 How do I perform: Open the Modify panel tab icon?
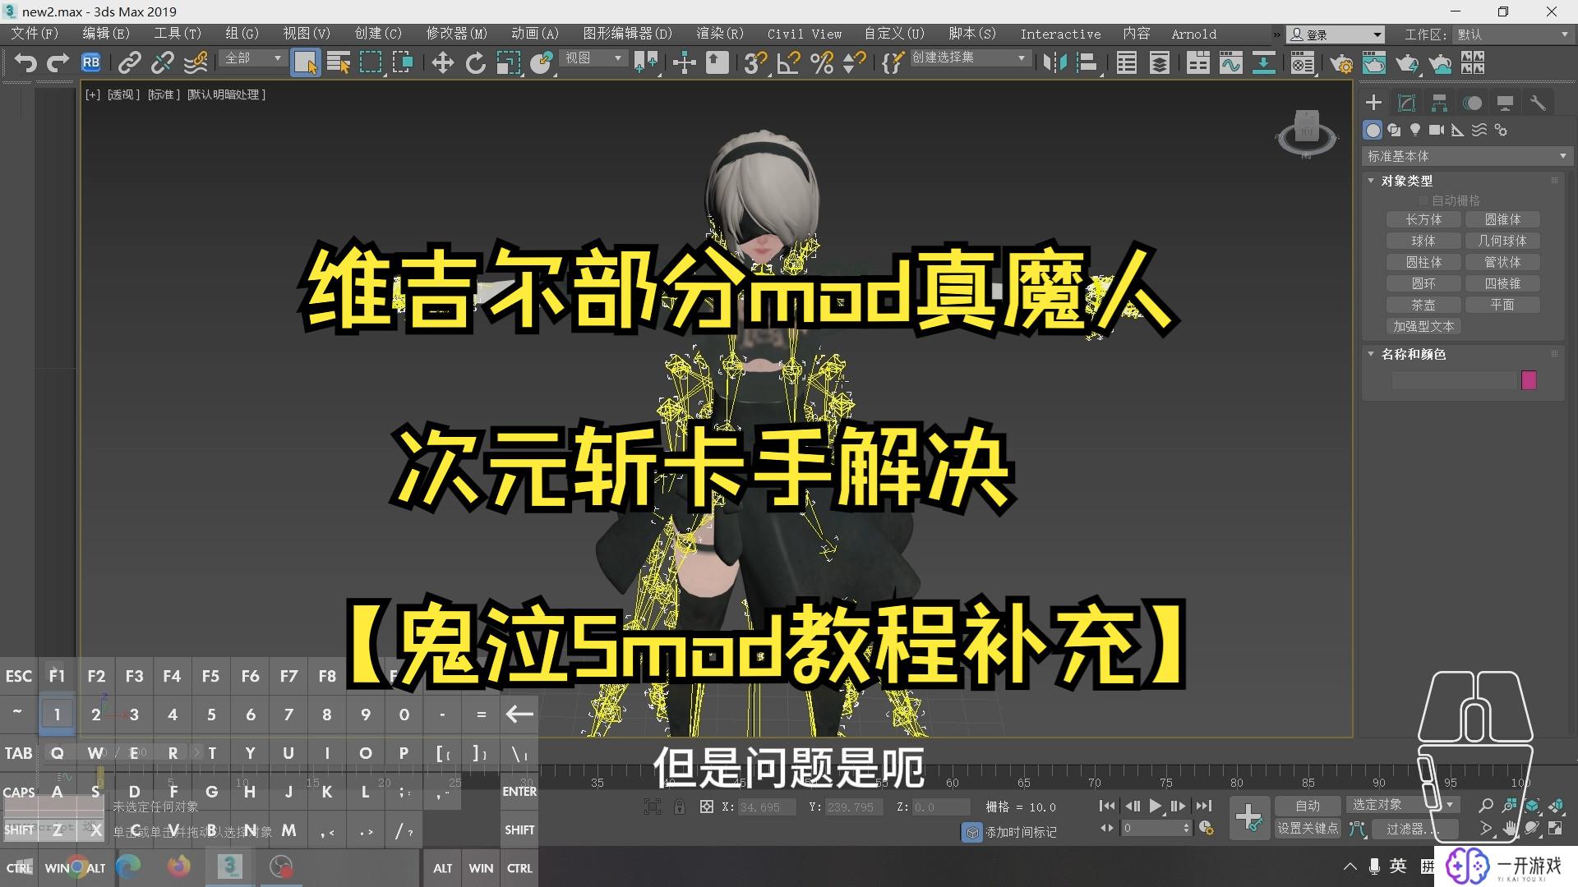pyautogui.click(x=1406, y=103)
